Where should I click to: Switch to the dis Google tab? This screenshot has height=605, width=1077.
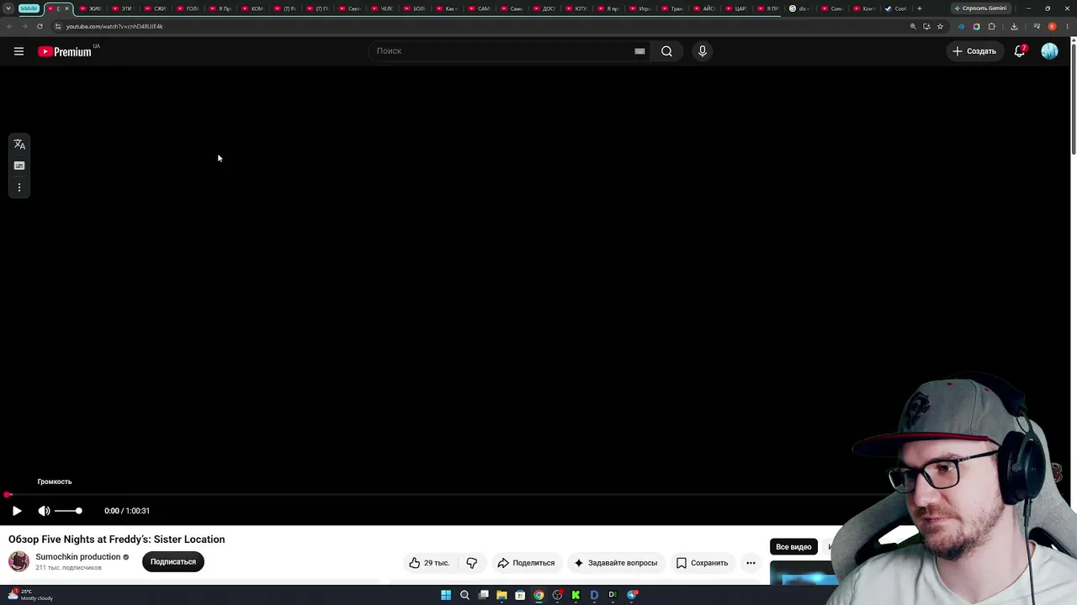[x=799, y=8]
